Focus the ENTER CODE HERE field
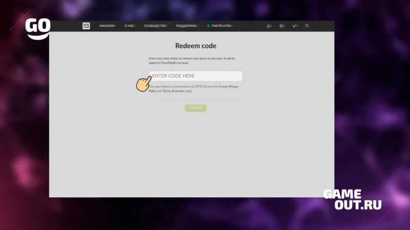410x230 pixels. point(196,76)
